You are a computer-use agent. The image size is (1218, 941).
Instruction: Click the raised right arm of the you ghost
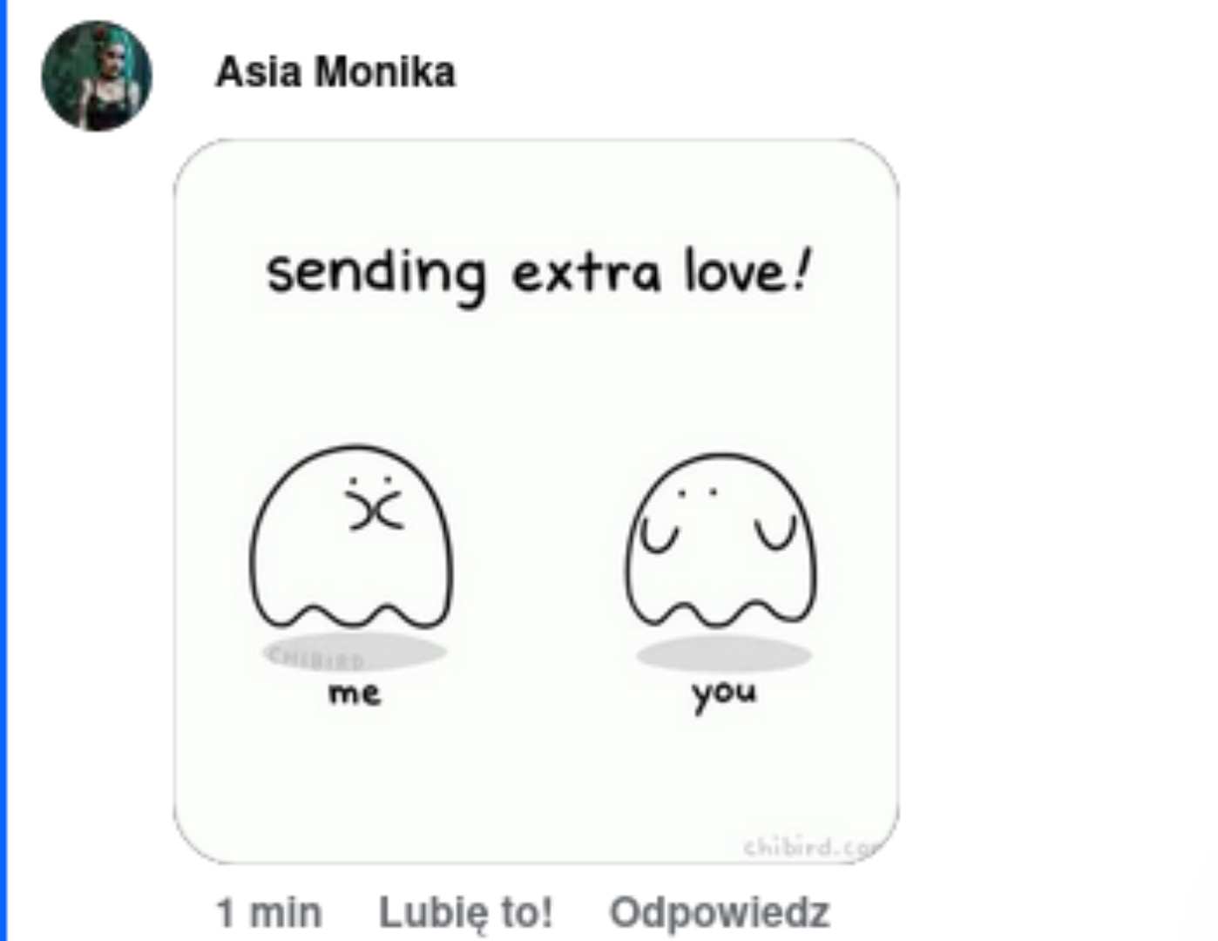coord(775,532)
